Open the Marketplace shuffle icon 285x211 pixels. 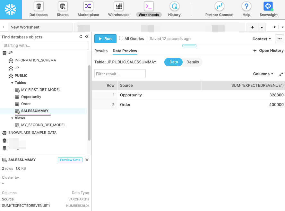pyautogui.click(x=88, y=6)
